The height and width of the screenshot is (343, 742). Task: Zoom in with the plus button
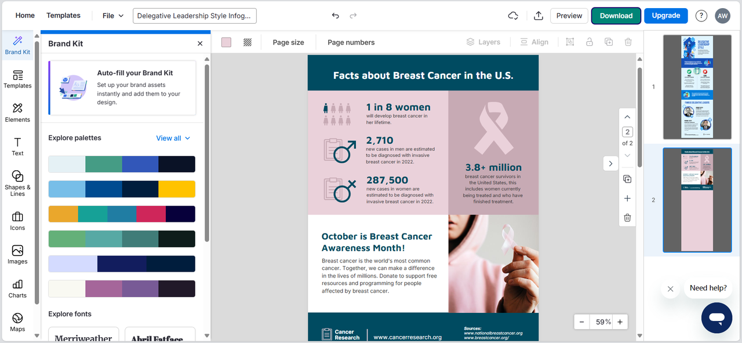pyautogui.click(x=620, y=322)
